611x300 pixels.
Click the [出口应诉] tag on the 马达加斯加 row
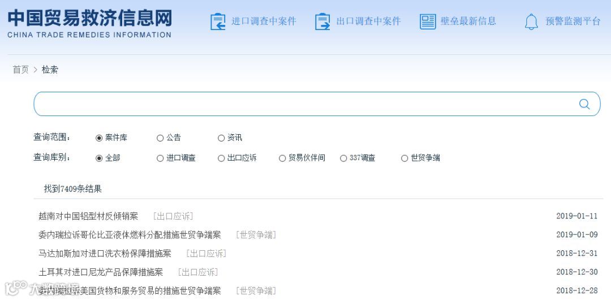click(206, 254)
